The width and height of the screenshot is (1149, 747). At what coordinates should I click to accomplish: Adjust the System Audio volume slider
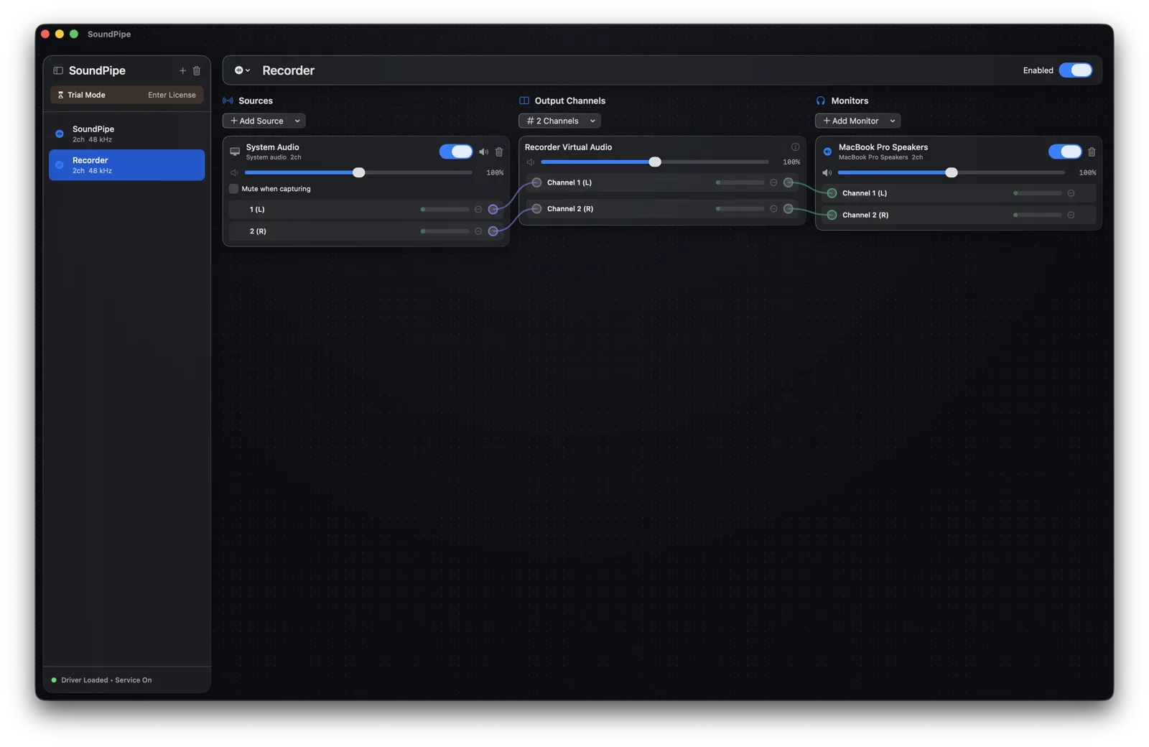[x=358, y=172]
